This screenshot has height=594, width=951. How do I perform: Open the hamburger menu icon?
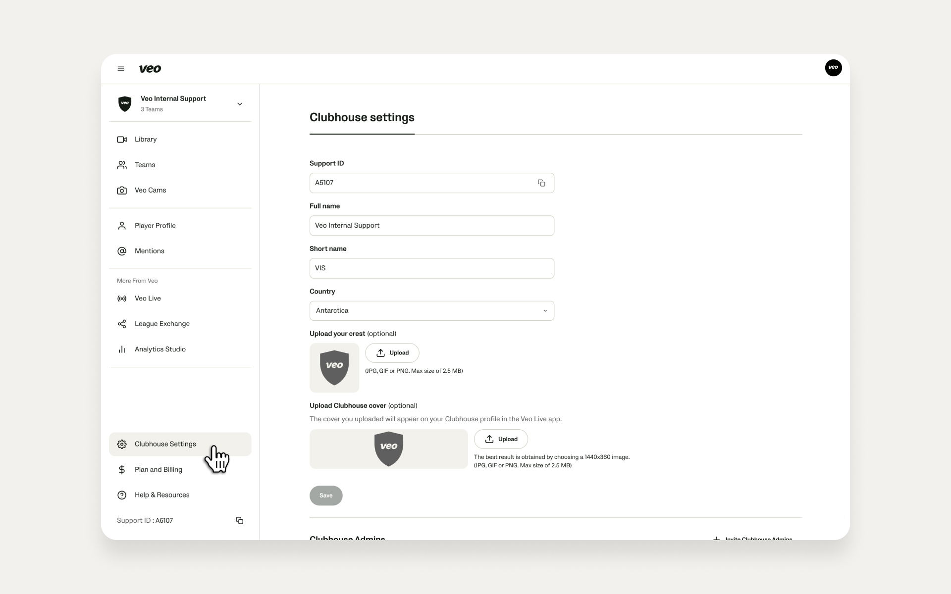(120, 69)
